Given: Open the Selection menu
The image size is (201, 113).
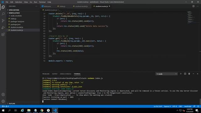Looking at the screenshot, I should (x=19, y=2).
